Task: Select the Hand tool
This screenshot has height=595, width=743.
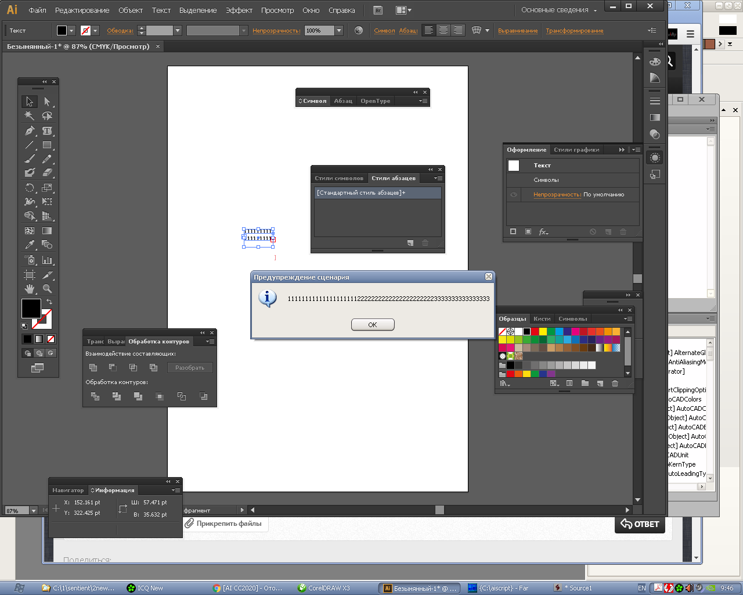Action: (x=30, y=289)
